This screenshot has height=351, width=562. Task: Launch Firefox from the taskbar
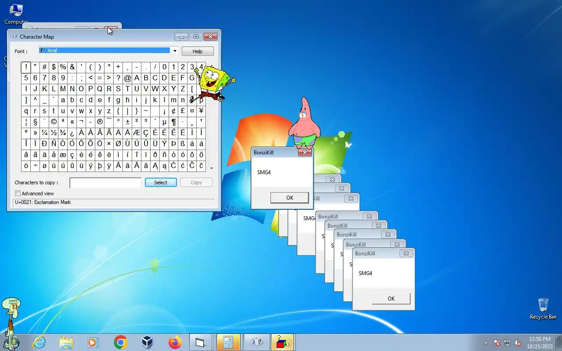[175, 342]
